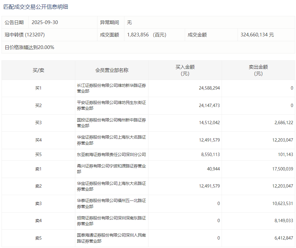Click the 成交面额 value 1,823,856
The image size is (296, 248).
point(138,35)
